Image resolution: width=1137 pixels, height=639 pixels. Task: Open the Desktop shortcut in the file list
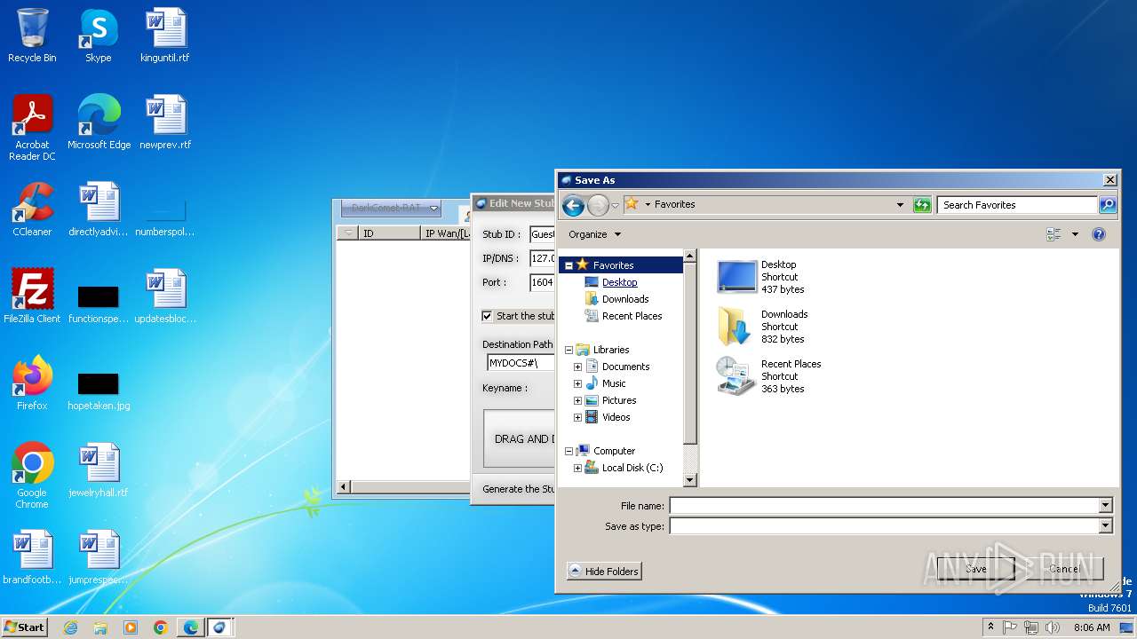[x=769, y=277]
